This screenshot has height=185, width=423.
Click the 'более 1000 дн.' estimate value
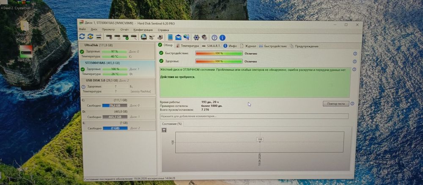click(x=212, y=106)
